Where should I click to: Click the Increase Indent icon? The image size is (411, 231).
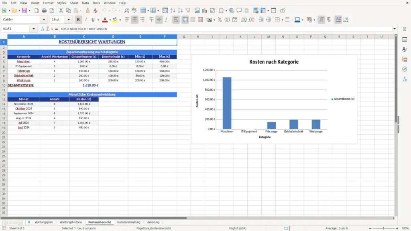261,20
